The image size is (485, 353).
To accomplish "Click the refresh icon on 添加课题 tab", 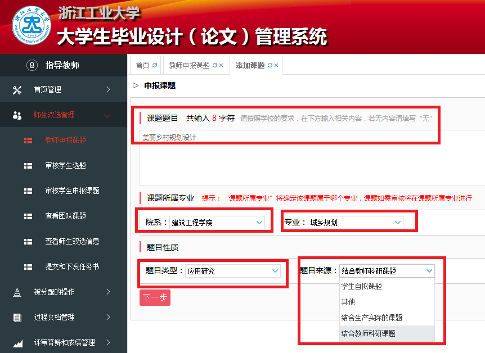I will (270, 65).
